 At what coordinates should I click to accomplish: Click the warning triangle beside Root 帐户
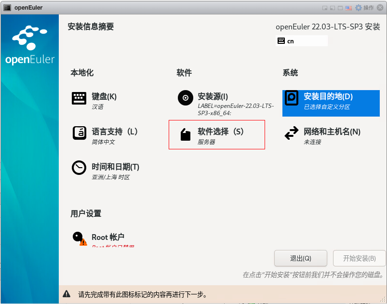coord(82,243)
